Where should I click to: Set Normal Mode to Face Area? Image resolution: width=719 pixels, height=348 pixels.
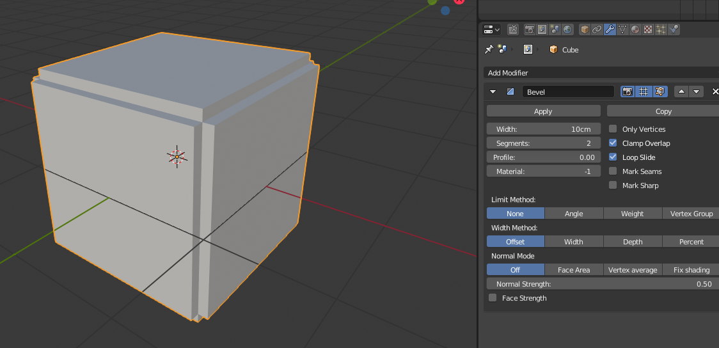pos(574,270)
